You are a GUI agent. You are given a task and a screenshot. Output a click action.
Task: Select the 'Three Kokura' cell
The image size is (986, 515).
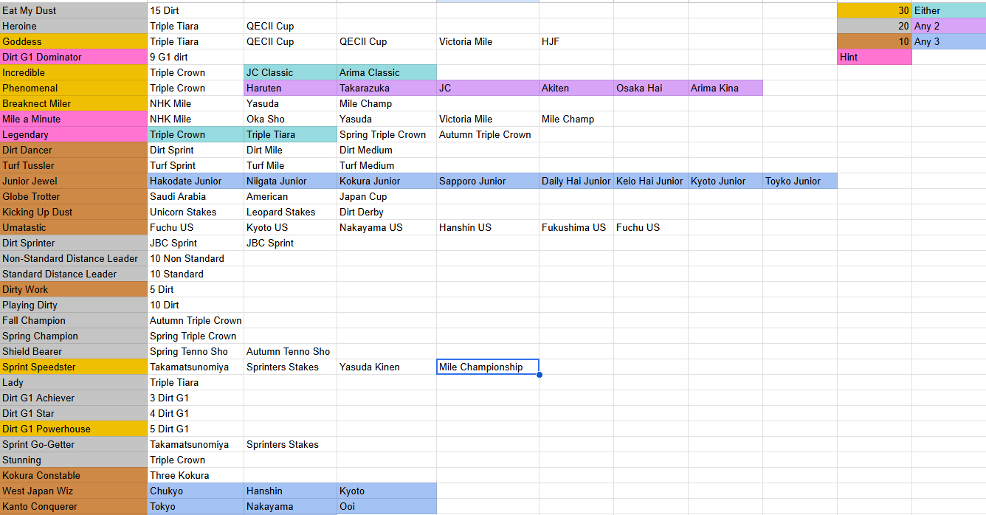tap(196, 475)
